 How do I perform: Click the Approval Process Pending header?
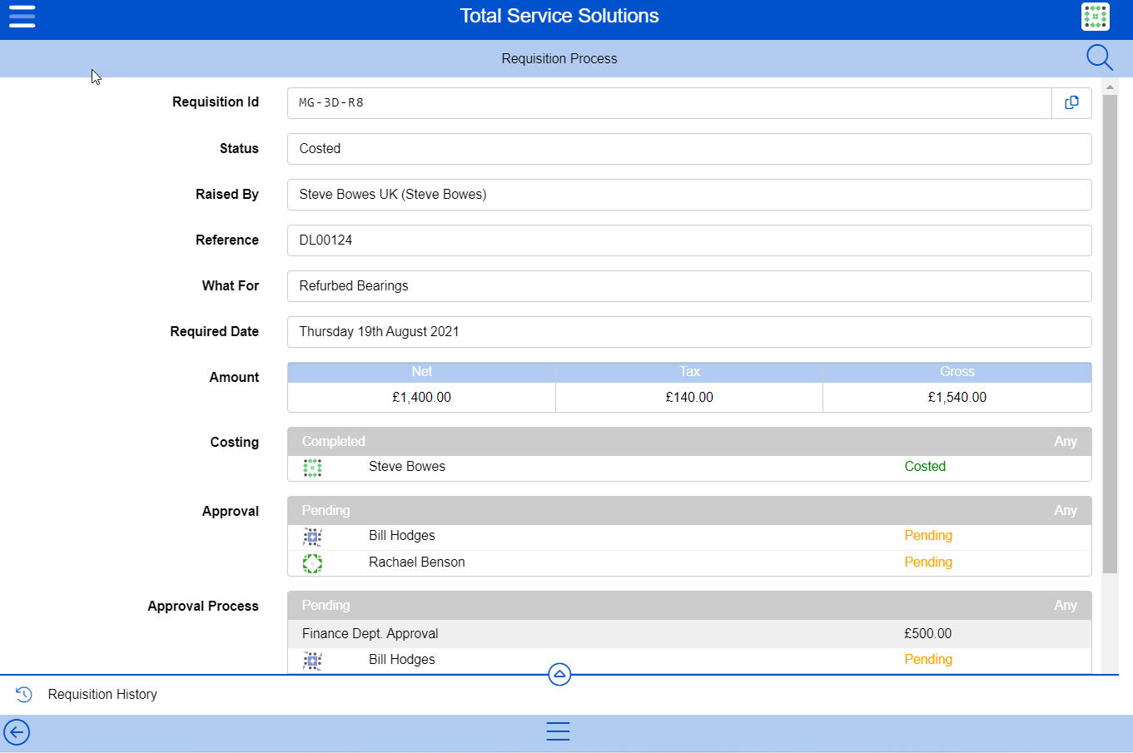click(689, 605)
